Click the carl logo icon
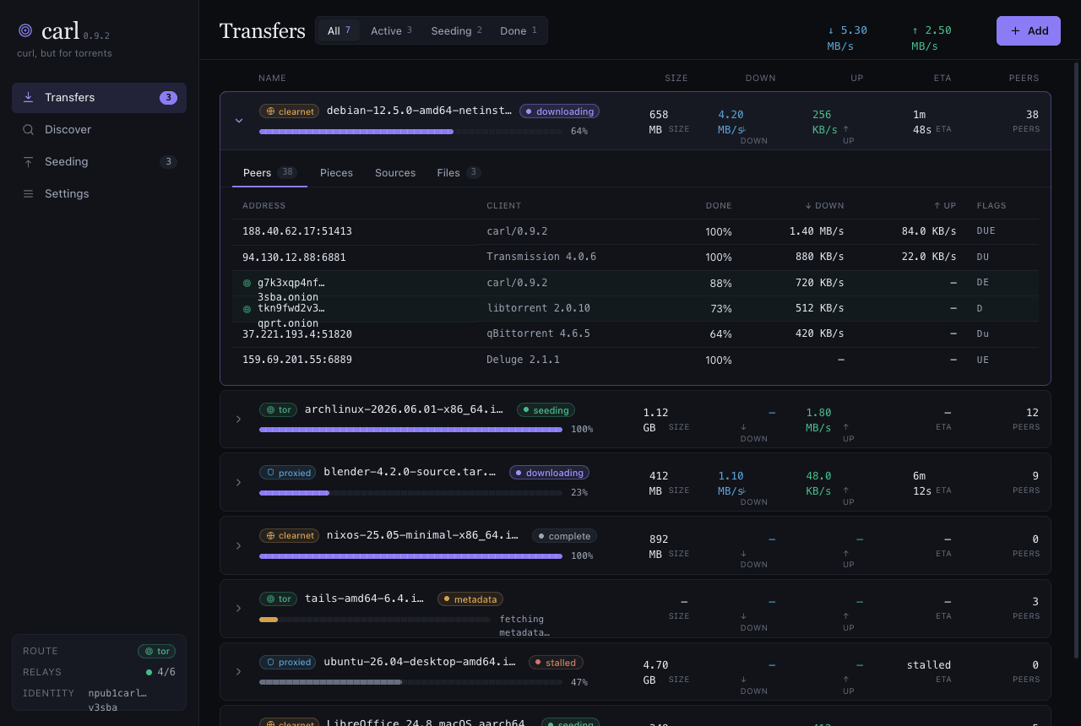1081x726 pixels. (25, 30)
